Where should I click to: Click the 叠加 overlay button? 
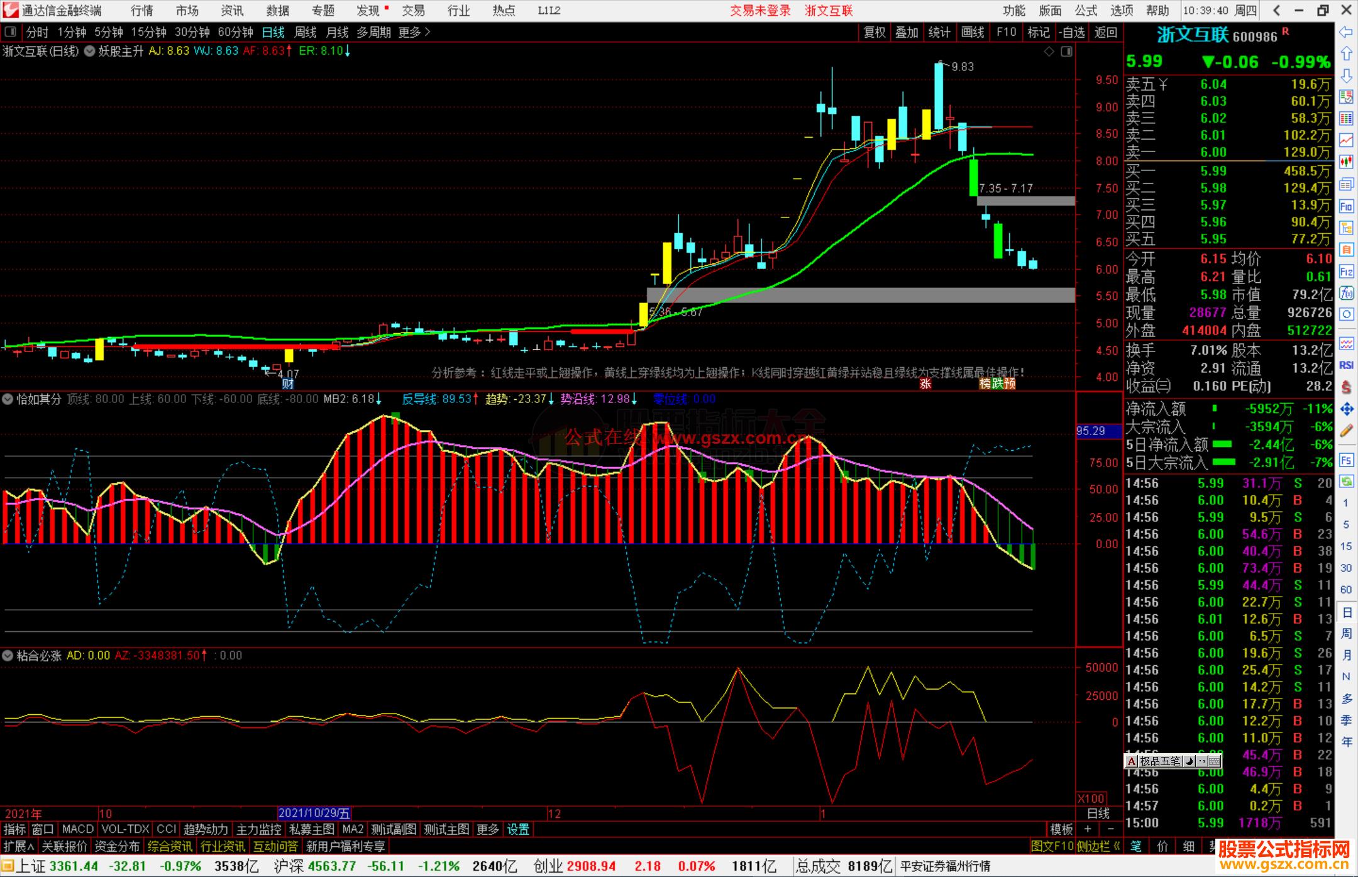[x=907, y=32]
